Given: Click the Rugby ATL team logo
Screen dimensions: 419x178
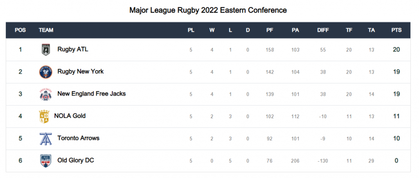Looking at the screenshot, I should click(46, 50).
